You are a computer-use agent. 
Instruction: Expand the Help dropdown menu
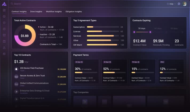pos(171,4)
